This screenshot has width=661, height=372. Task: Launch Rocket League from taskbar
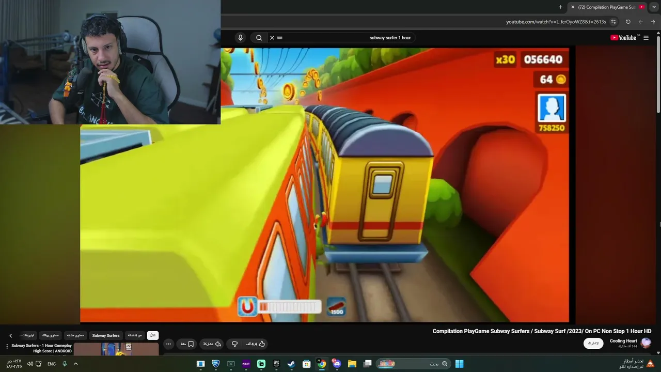(216, 364)
